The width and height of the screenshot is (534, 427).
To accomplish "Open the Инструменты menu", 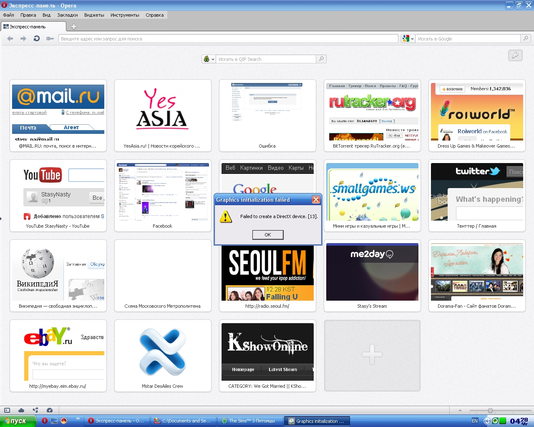I will point(125,15).
